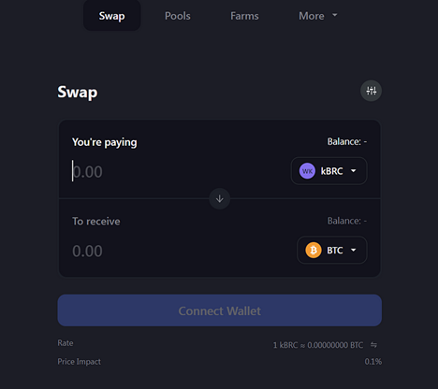Click the orange Bitcoin token icon
The image size is (438, 389).
click(314, 251)
